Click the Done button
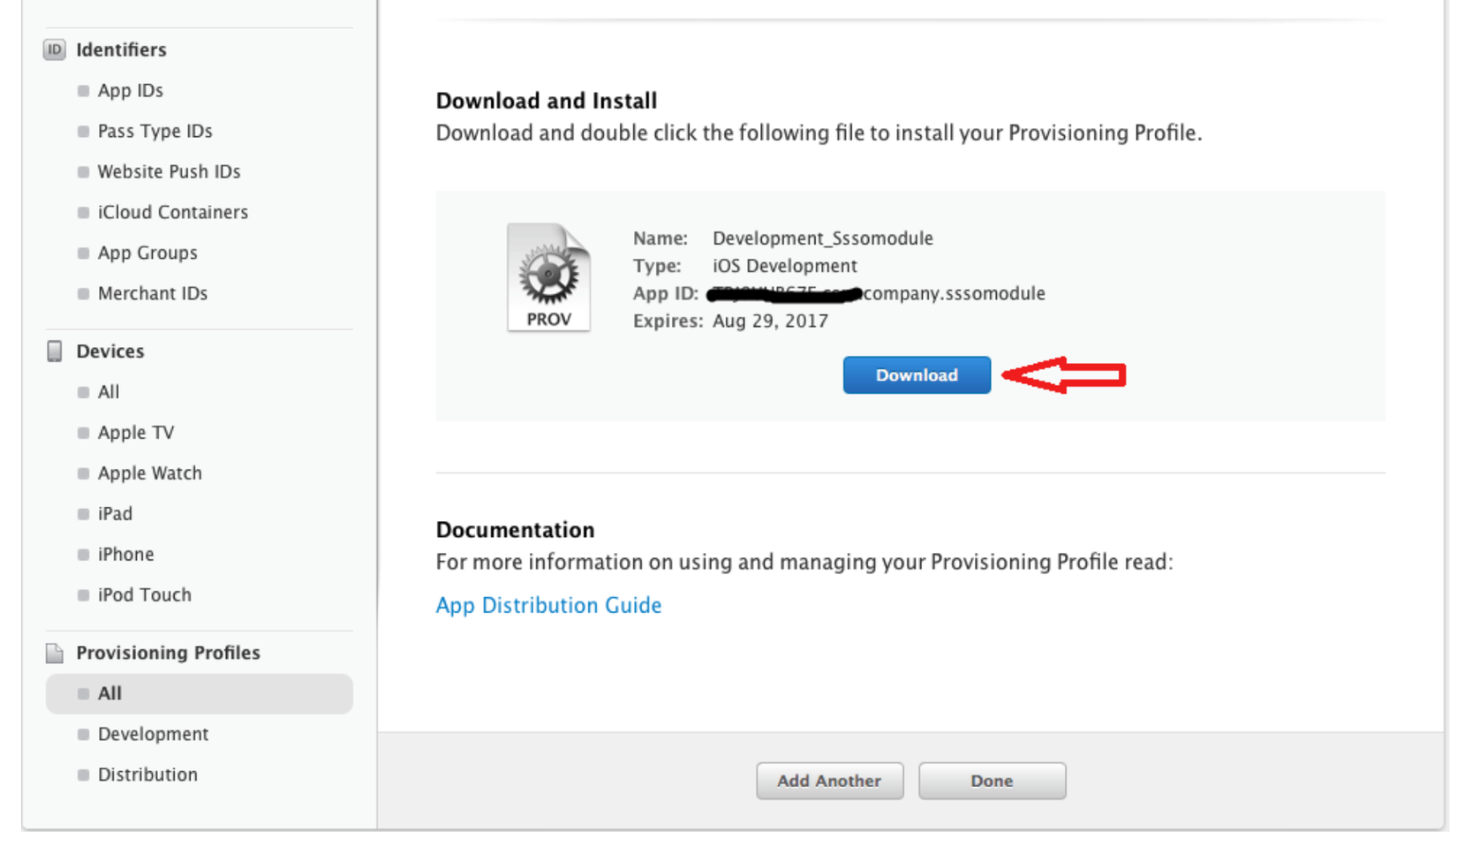 point(992,781)
